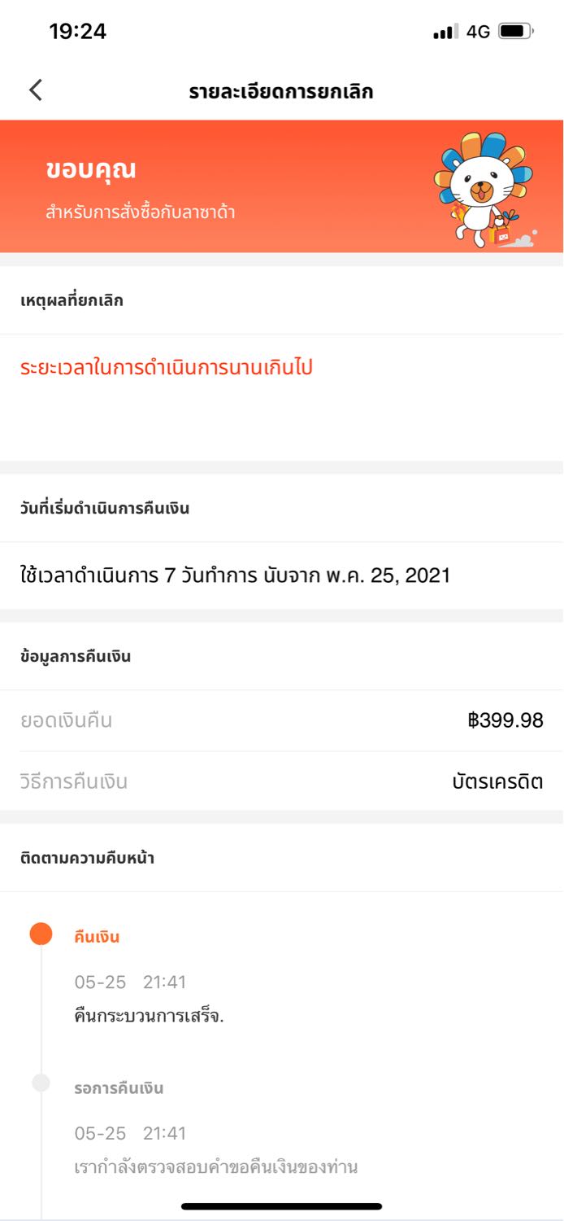The image size is (564, 1221).
Task: Tap the refund processing date text
Action: pyautogui.click(x=235, y=576)
